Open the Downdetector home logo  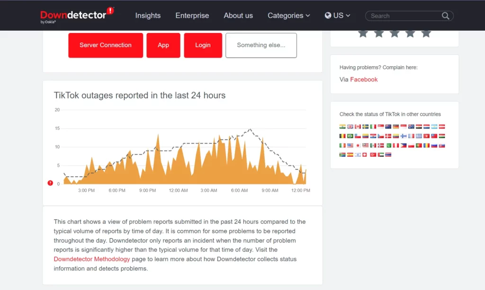tap(77, 15)
